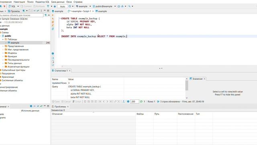Open the Поиск menu
Viewport: 257px width, 145px height.
tap(30, 2)
